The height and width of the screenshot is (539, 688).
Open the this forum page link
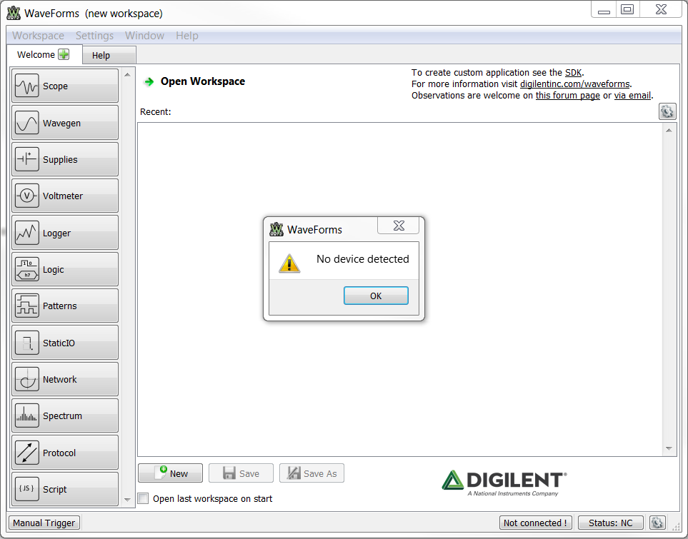click(568, 95)
